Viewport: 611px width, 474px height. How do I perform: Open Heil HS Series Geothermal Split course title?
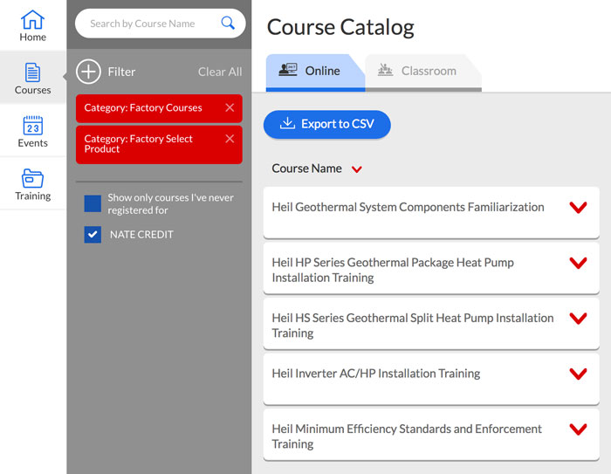[413, 326]
